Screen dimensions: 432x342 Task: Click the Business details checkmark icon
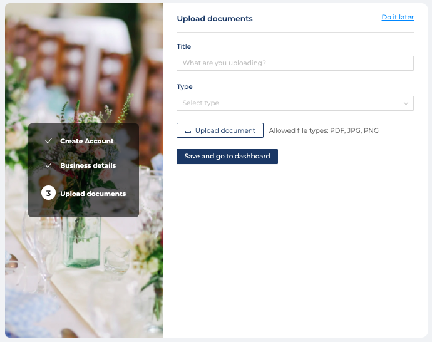48,165
